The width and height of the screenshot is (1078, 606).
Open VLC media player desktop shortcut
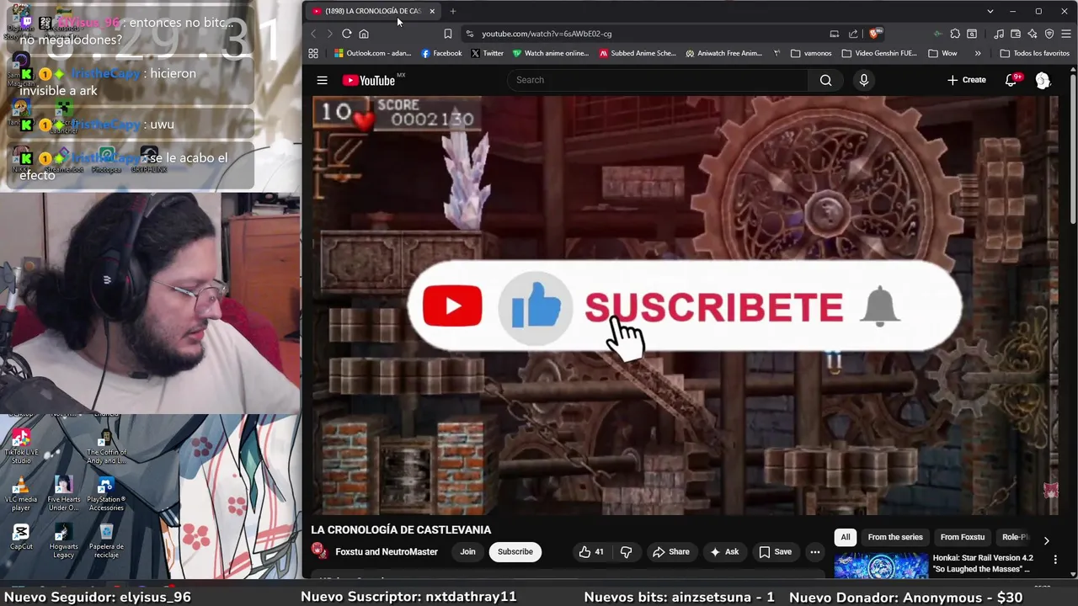(21, 494)
